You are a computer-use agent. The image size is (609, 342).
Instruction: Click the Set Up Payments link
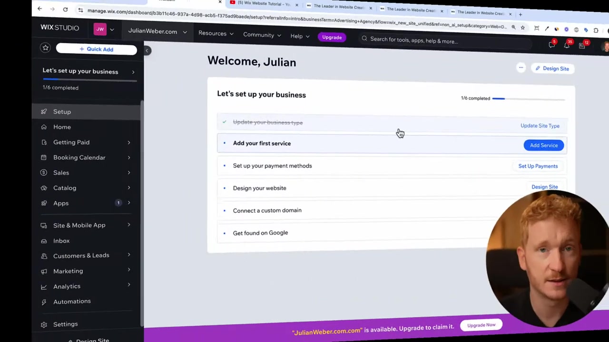click(538, 166)
